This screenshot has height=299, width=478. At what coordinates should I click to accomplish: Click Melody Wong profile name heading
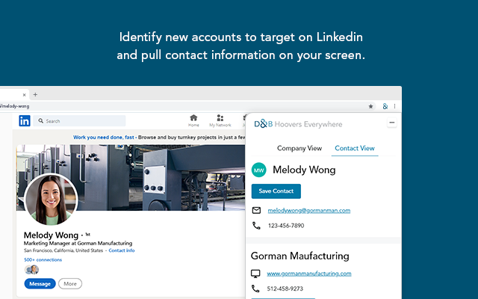(51, 235)
